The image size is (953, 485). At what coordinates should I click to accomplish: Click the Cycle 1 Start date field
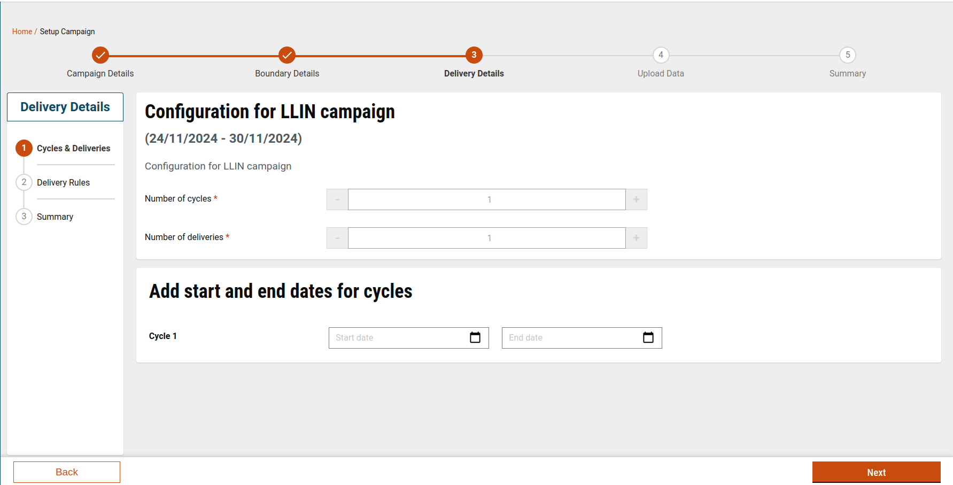click(398, 338)
